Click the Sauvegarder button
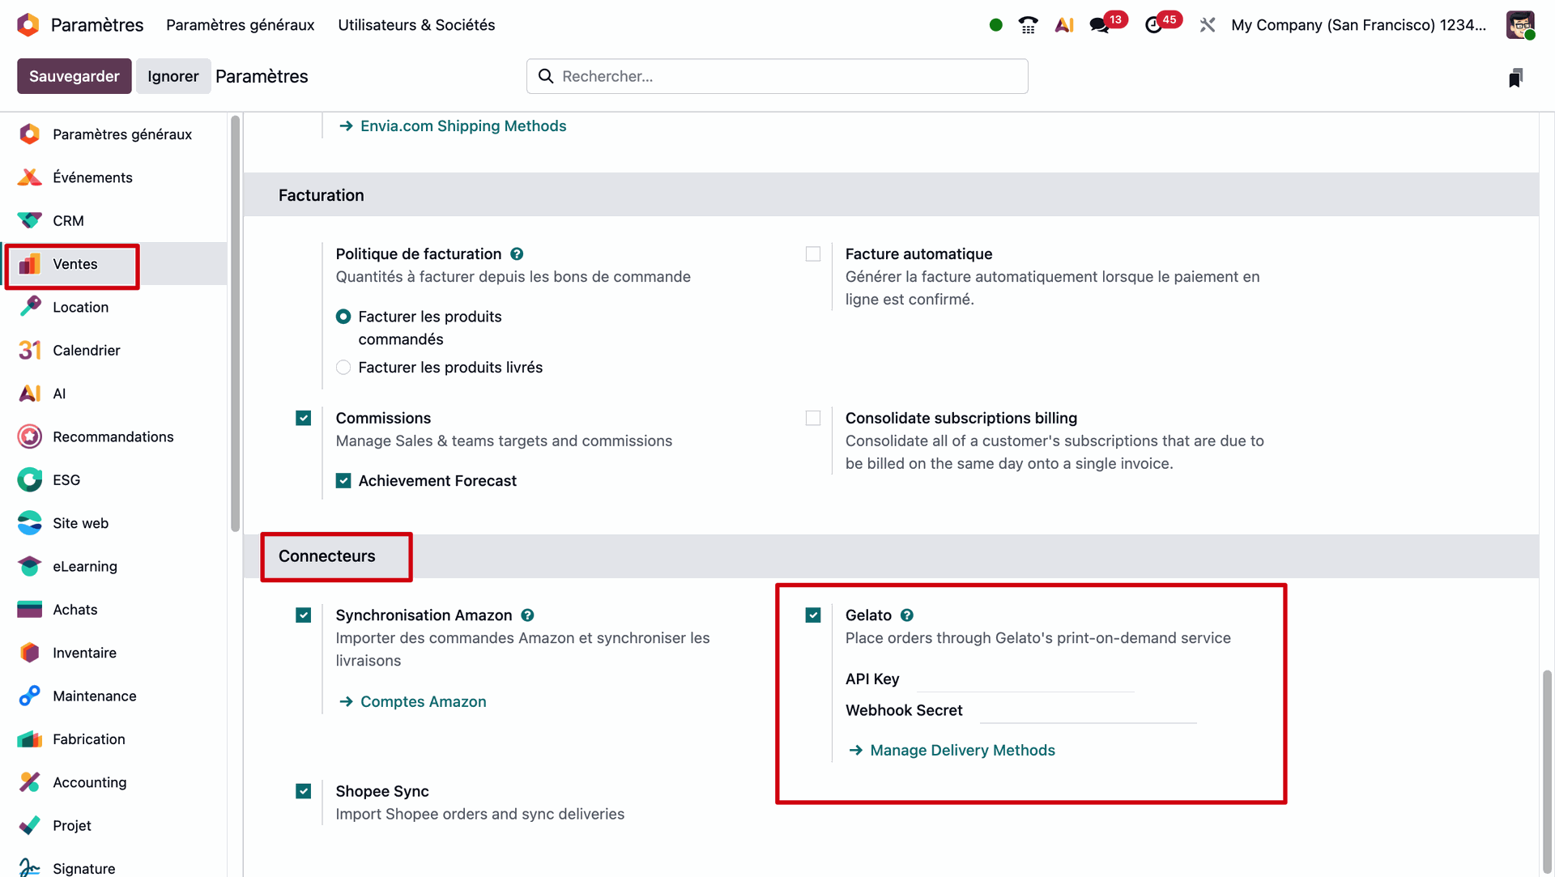The height and width of the screenshot is (877, 1555). (74, 76)
